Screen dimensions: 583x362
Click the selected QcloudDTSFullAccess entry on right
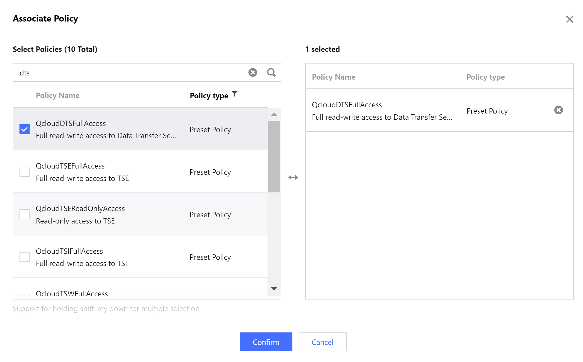[382, 111]
